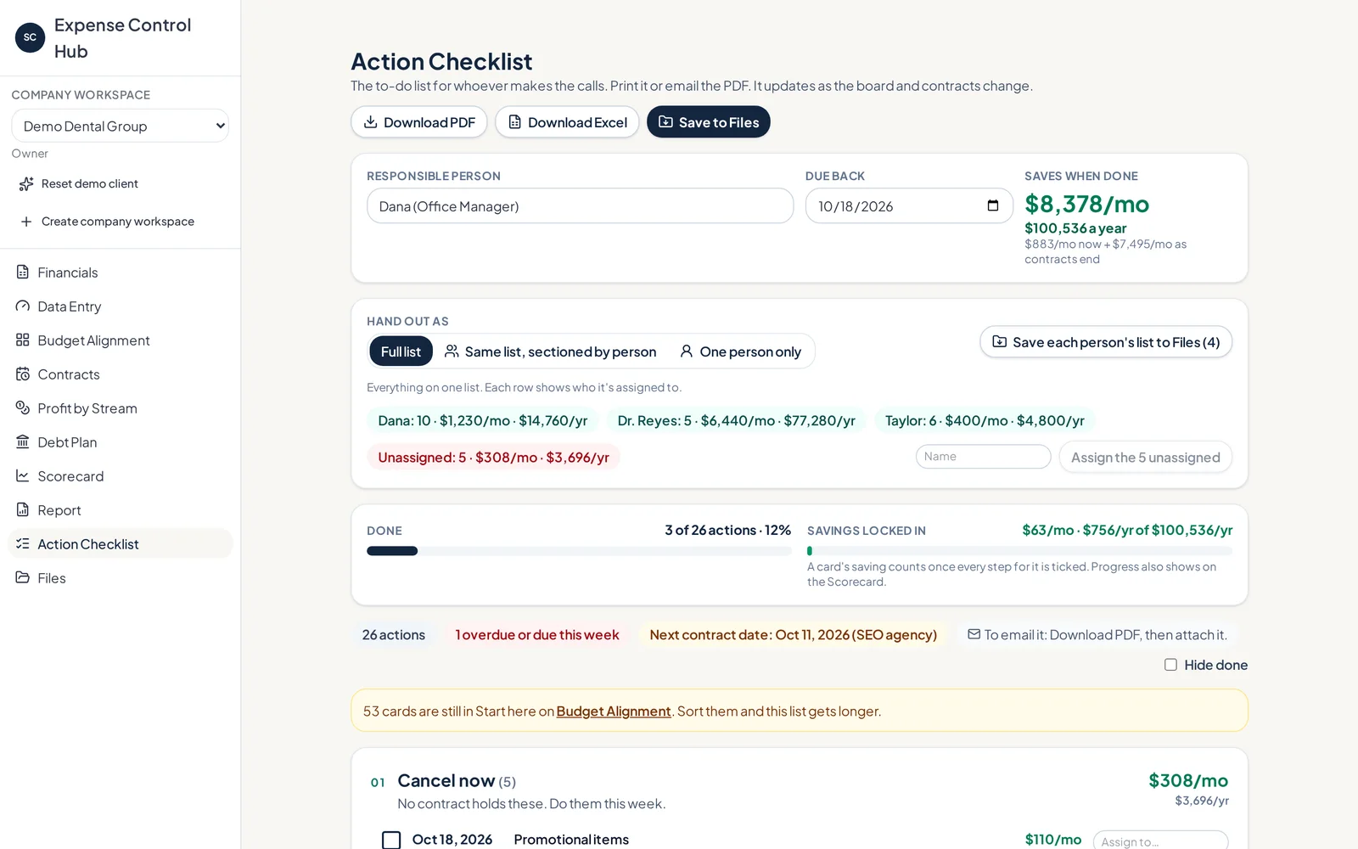Image resolution: width=1358 pixels, height=849 pixels.
Task: Click the Unassigned: 5 red chip
Action: coord(494,458)
